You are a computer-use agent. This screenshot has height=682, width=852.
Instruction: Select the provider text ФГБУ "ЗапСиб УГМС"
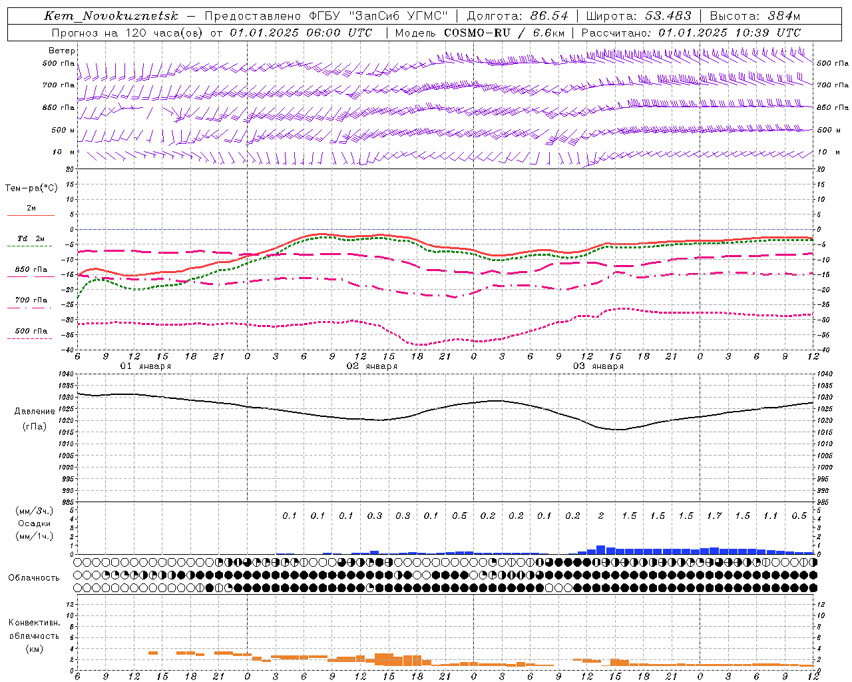(379, 16)
